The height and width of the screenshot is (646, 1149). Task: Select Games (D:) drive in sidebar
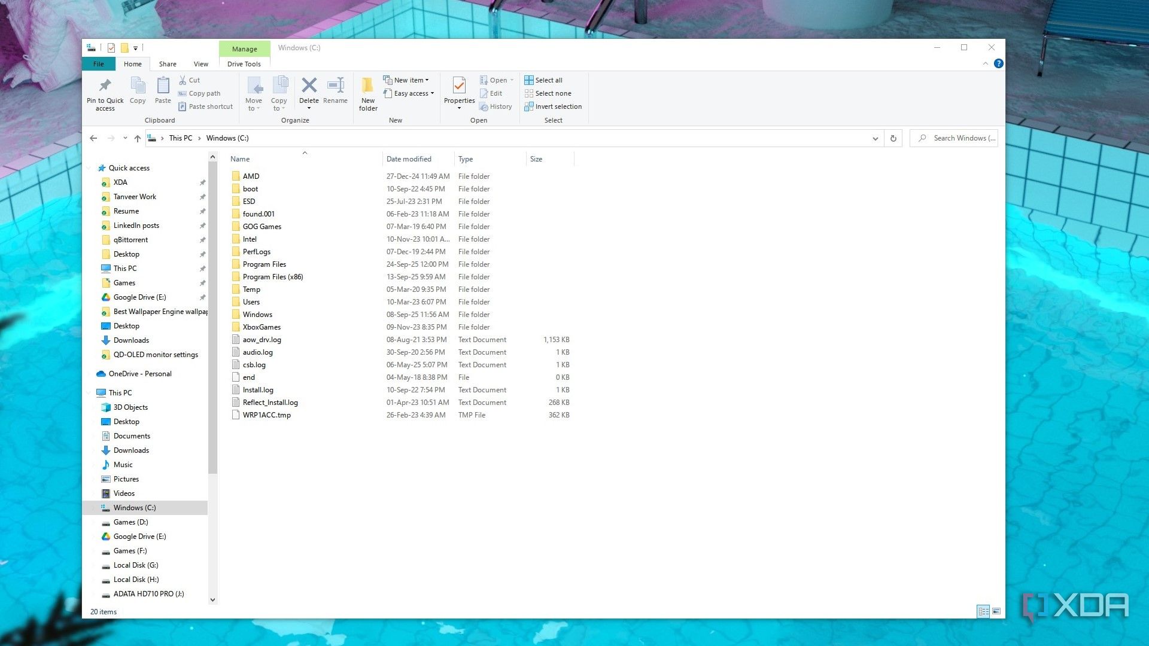(130, 522)
